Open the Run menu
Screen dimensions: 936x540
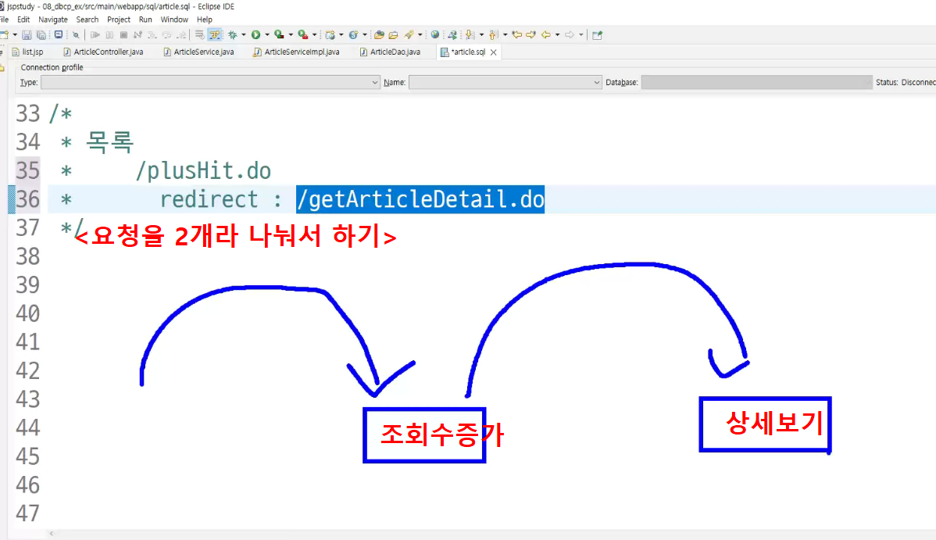145,20
